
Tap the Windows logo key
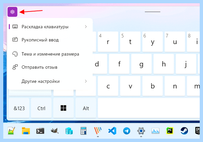[64, 108]
